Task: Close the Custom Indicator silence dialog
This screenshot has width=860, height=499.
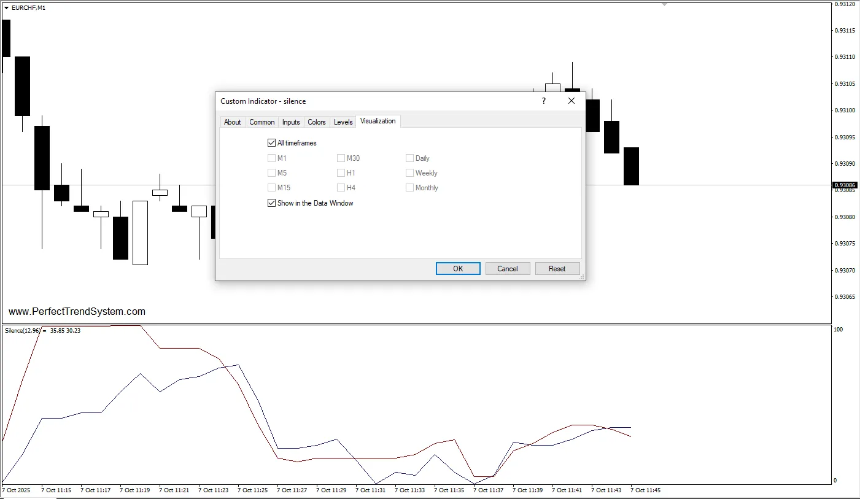Action: point(571,101)
